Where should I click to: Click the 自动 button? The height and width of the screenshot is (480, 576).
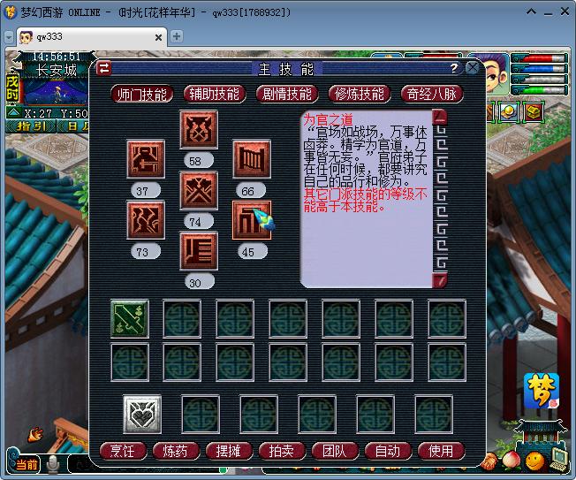388,451
